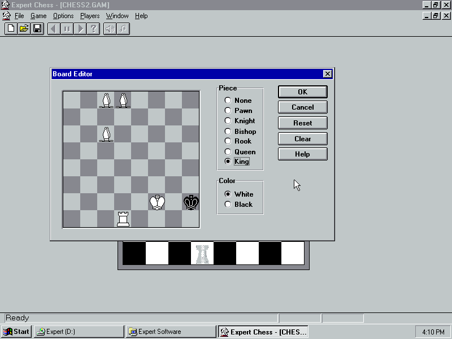Select the King piece option
Viewport: 452px width, 339px height.
(237, 162)
